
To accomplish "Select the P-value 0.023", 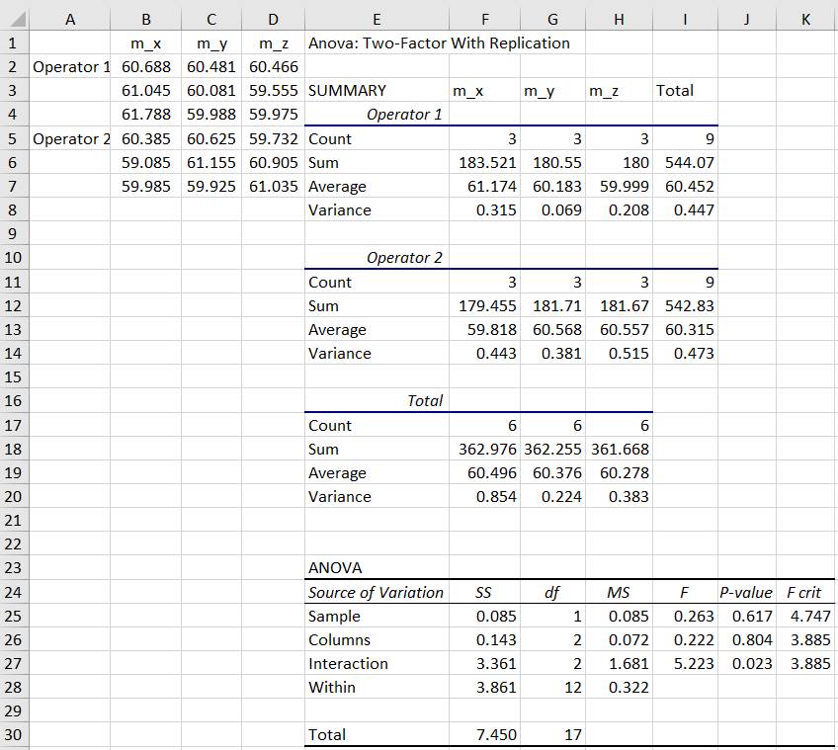I will tap(752, 663).
